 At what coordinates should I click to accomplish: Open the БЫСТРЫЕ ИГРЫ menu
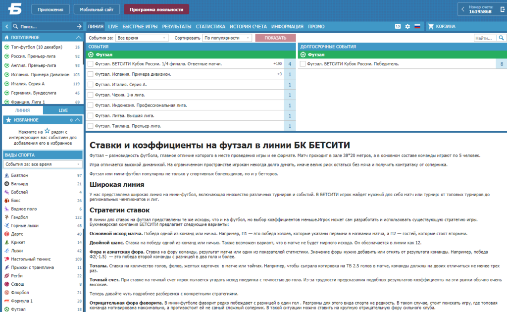coord(140,27)
